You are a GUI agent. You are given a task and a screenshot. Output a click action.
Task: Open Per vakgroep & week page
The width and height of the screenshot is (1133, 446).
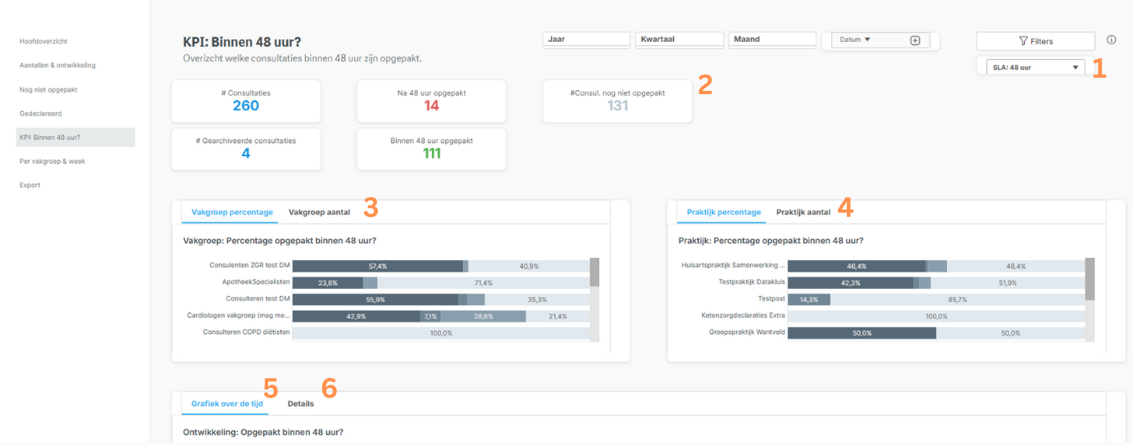click(x=52, y=161)
